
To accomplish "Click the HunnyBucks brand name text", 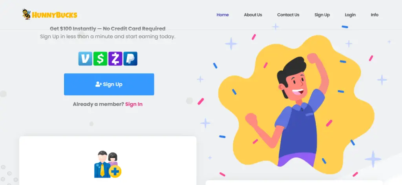I will pyautogui.click(x=54, y=15).
